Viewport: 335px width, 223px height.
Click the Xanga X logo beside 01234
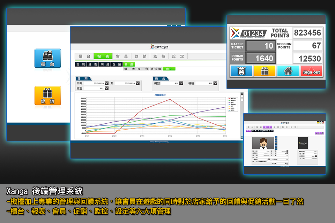[235, 33]
